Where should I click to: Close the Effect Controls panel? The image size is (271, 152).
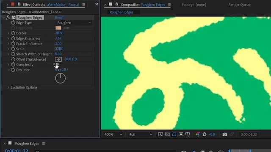pos(7,5)
